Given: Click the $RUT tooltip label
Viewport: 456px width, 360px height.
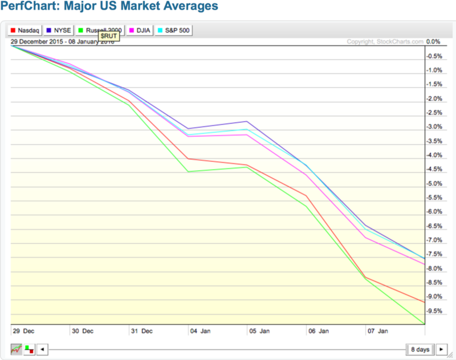Looking at the screenshot, I should pyautogui.click(x=109, y=35).
